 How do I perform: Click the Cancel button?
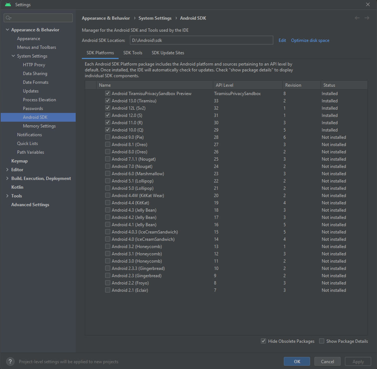[328, 362]
